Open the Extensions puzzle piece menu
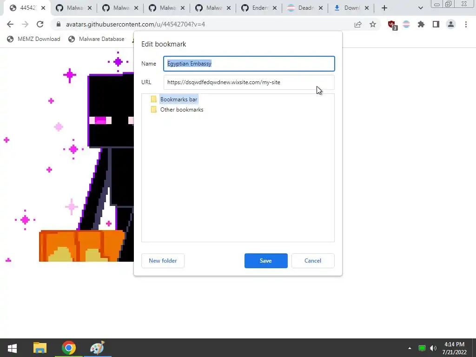This screenshot has width=476, height=357. [421, 24]
